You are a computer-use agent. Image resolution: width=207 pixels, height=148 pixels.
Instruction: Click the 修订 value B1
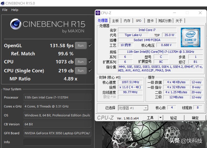pos(196,62)
